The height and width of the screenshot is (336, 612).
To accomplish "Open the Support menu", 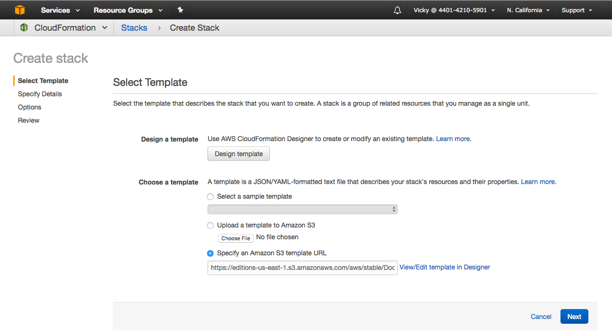I will [x=577, y=10].
